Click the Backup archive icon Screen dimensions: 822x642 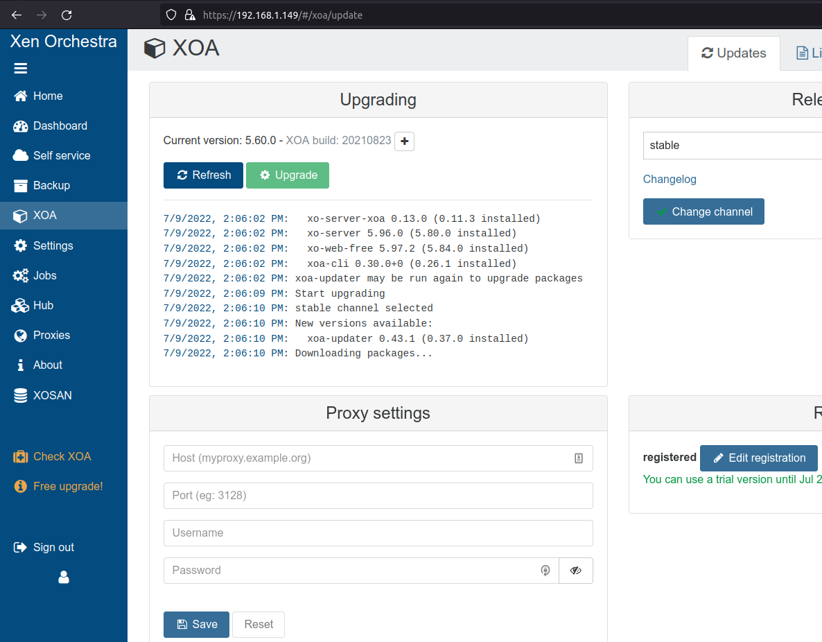coord(20,186)
